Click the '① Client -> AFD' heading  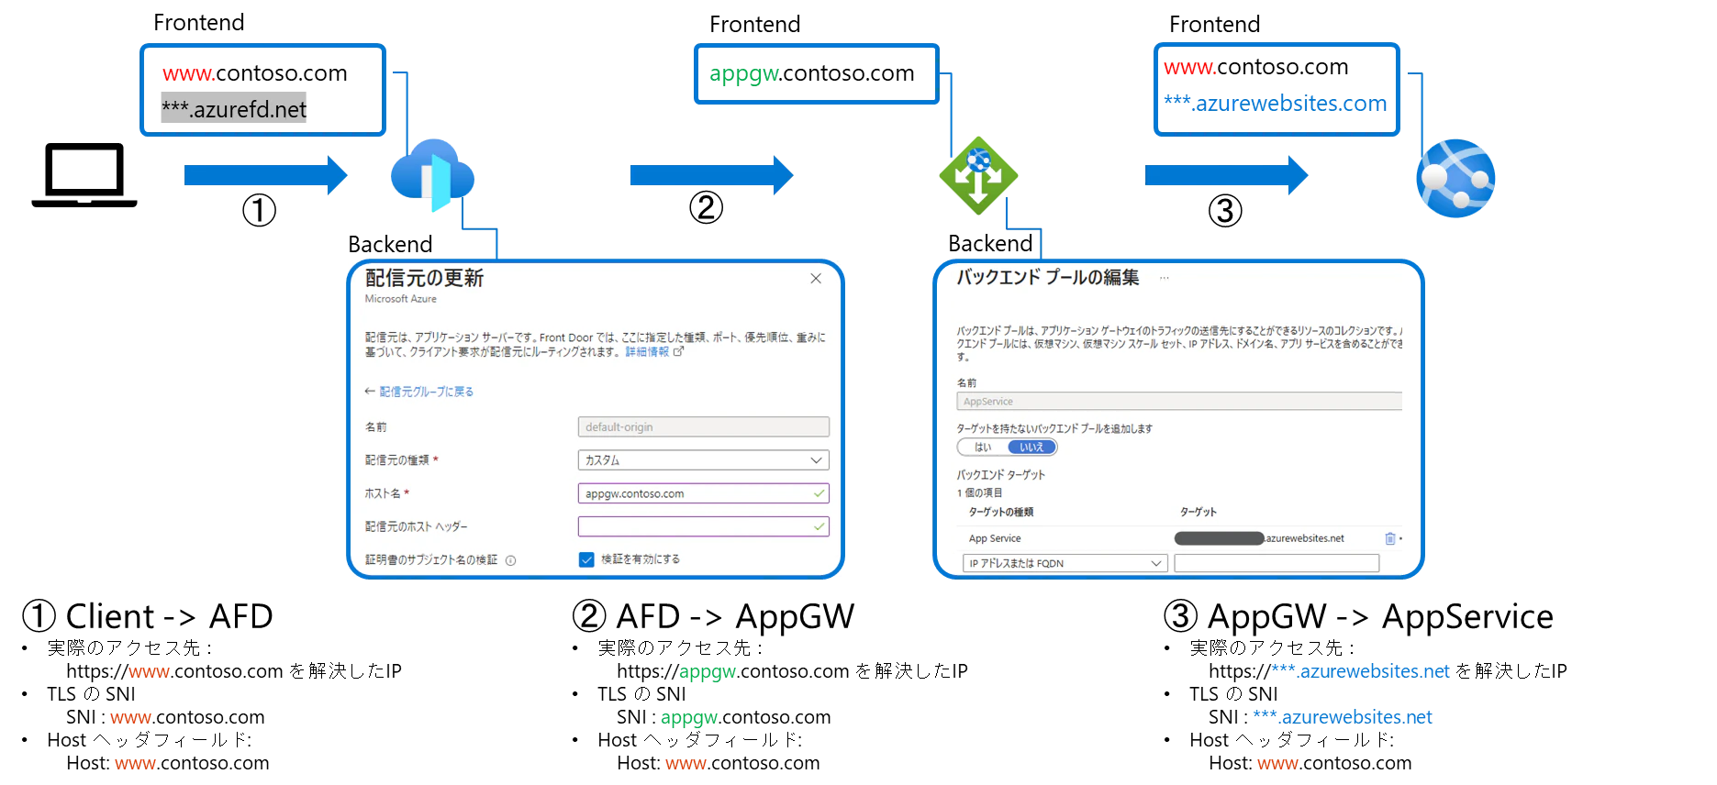147,616
